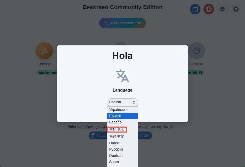Select Dansk from the language list
This screenshot has width=245, height=167.
tap(122, 143)
